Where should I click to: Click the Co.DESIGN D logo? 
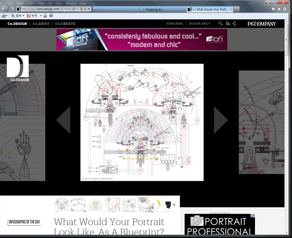point(18,69)
